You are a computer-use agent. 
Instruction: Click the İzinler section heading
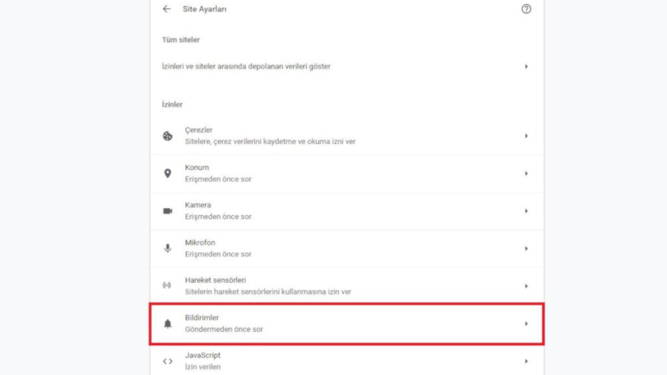coord(173,104)
